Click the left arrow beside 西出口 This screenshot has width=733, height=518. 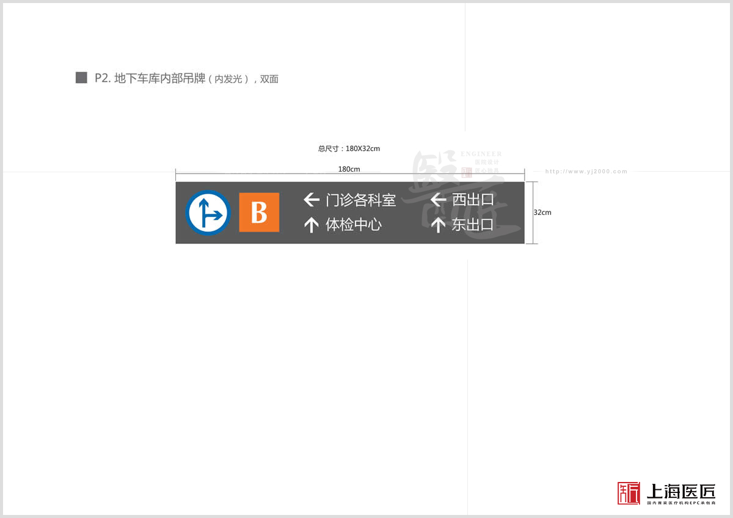click(x=438, y=200)
